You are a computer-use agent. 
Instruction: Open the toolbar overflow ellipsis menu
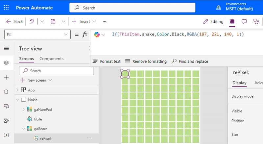104,21
